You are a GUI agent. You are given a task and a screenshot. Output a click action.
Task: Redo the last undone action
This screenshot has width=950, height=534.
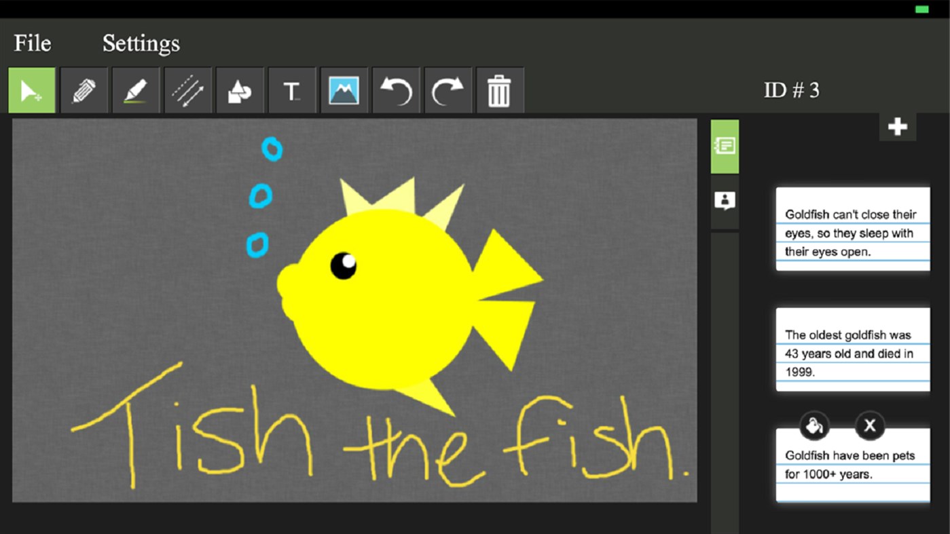pyautogui.click(x=447, y=90)
